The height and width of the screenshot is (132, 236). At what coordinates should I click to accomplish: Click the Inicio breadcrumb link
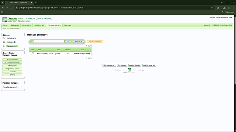coord(4,29)
